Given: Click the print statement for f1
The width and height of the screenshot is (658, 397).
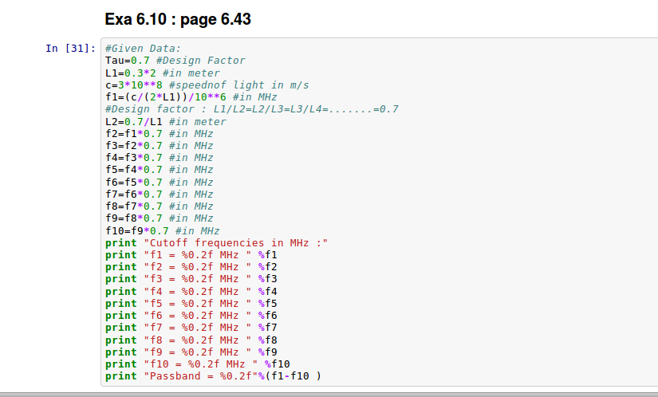Looking at the screenshot, I should 191,255.
